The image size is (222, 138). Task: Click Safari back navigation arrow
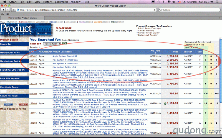coord(3,10)
